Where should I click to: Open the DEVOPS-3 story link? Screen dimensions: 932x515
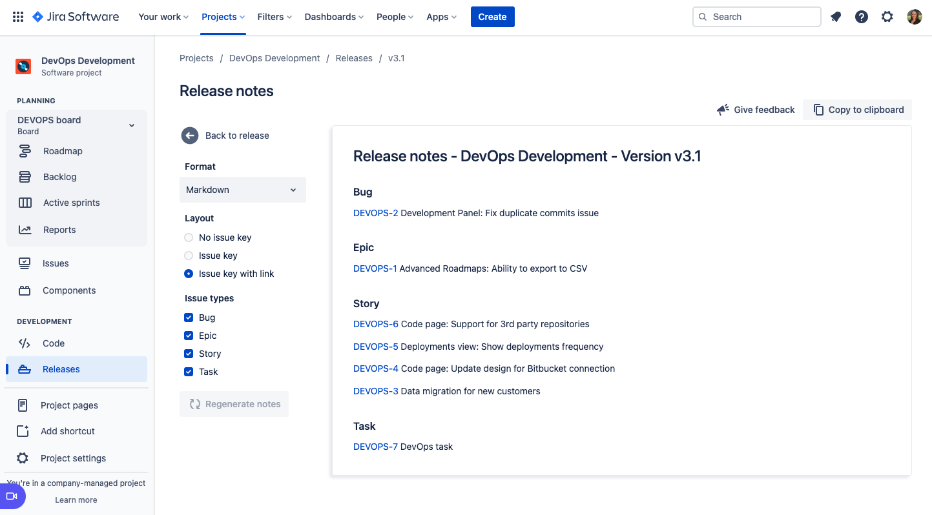coord(376,391)
